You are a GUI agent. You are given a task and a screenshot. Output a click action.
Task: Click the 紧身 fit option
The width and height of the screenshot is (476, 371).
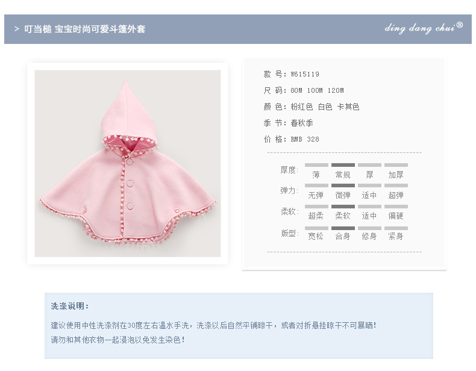pyautogui.click(x=396, y=236)
